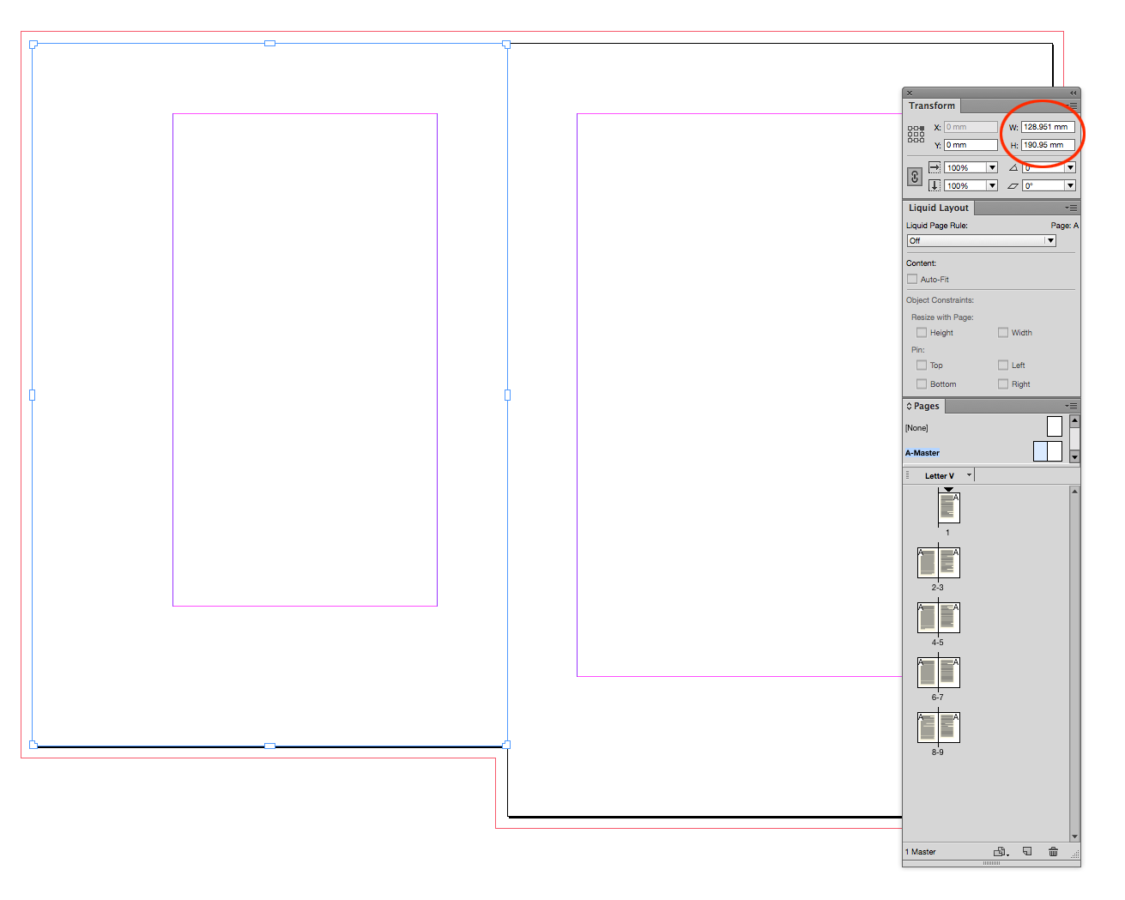Select page 7 thumbnail in spread 6-7
The height and width of the screenshot is (900, 1125).
click(x=949, y=673)
